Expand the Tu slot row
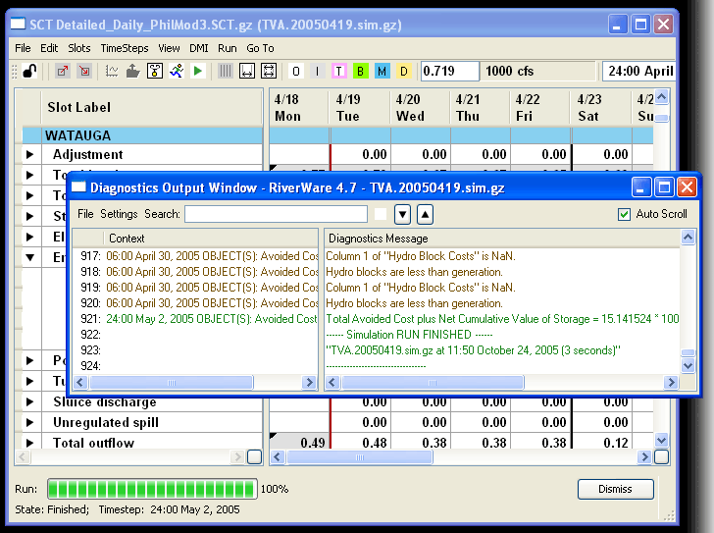Screen dimensions: 714x533 [30, 381]
